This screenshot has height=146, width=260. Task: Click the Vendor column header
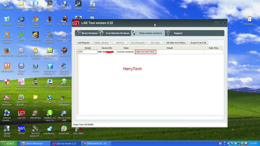click(88, 48)
